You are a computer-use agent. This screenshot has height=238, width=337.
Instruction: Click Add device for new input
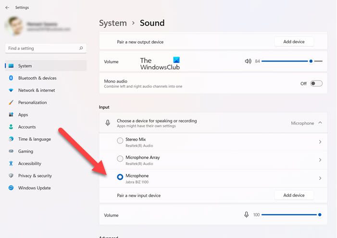(x=294, y=195)
